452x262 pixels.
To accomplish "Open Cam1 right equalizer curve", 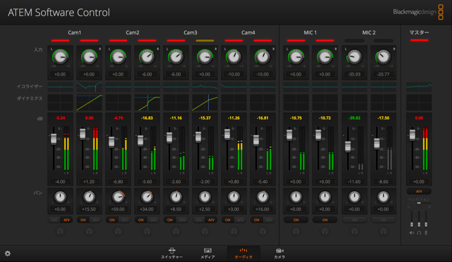I will (89, 87).
